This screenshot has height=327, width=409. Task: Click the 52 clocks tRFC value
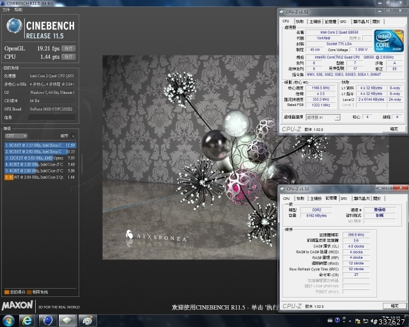[356, 269]
